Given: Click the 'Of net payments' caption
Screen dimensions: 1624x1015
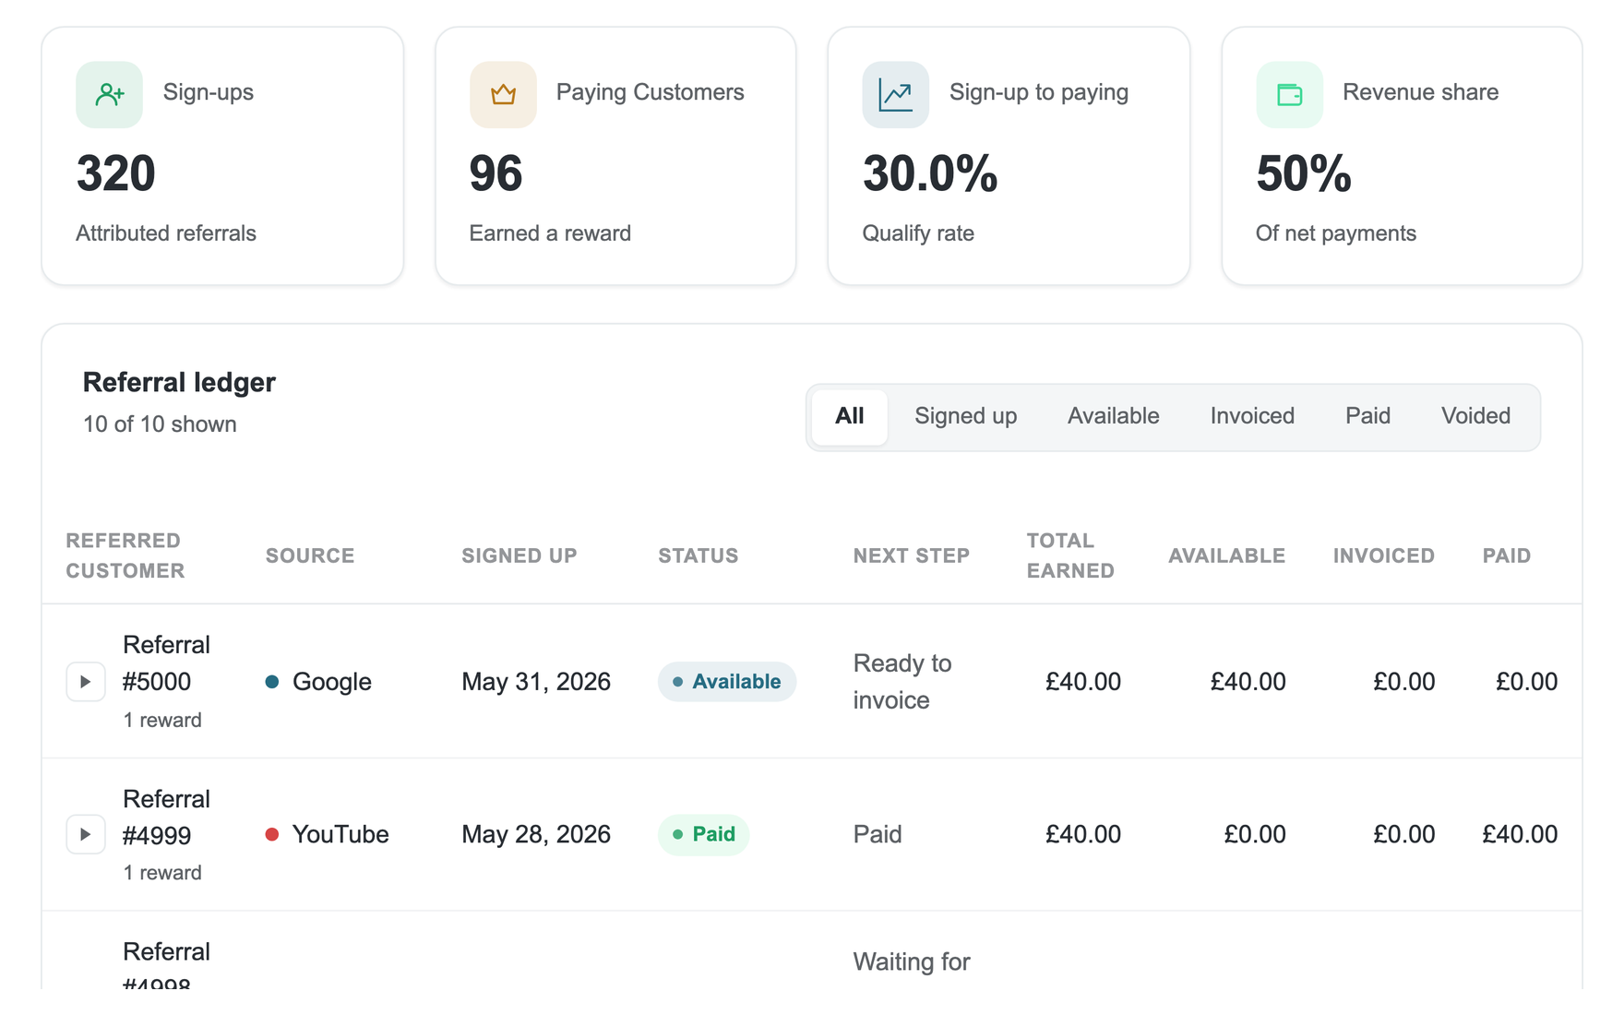Looking at the screenshot, I should tap(1335, 233).
